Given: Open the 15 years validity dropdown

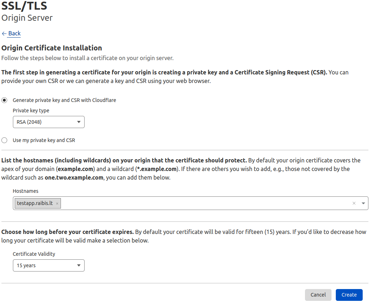Looking at the screenshot, I should [x=48, y=265].
